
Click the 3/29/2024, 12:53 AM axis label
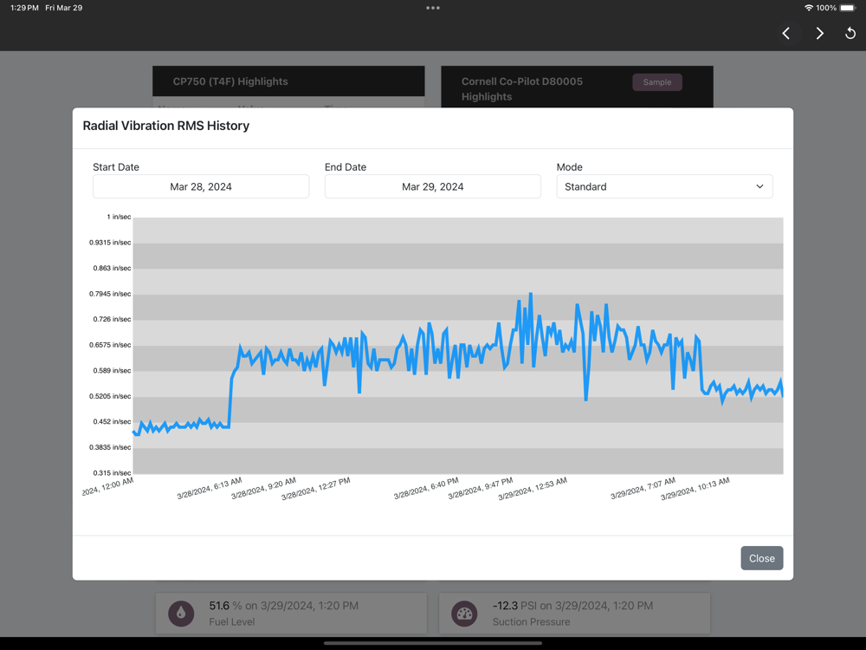pyautogui.click(x=533, y=489)
